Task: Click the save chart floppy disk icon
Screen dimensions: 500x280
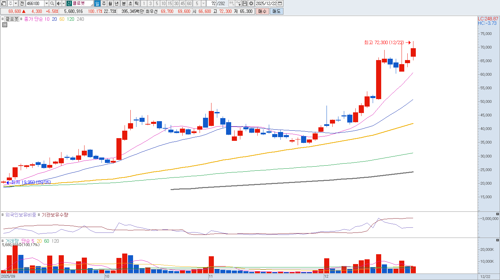Action: (x=245, y=3)
